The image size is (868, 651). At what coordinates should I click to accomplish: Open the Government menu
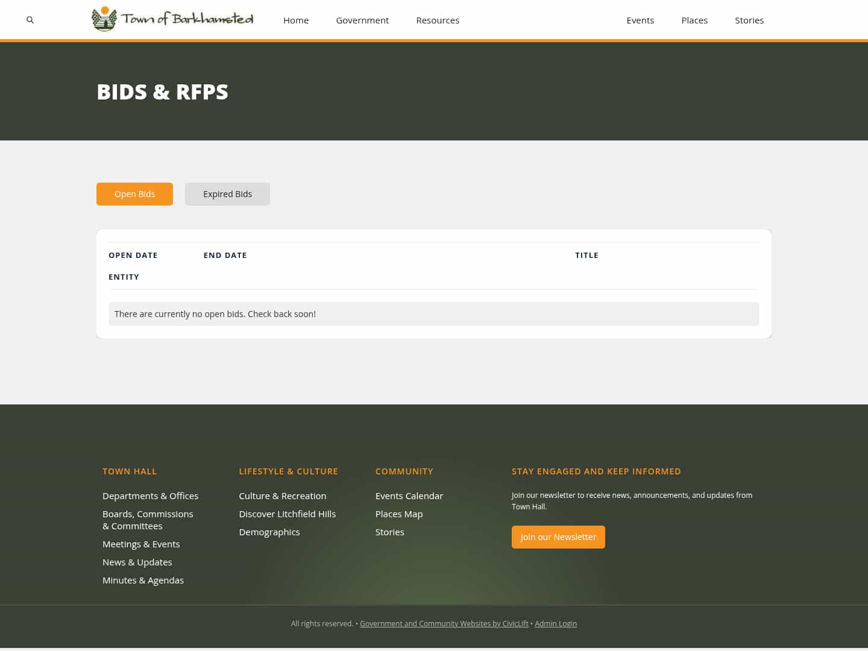point(362,20)
